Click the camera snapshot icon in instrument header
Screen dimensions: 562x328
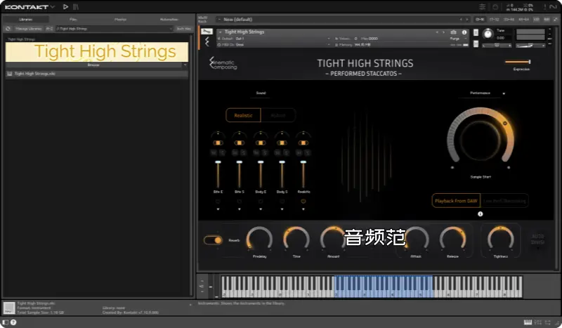tap(453, 32)
